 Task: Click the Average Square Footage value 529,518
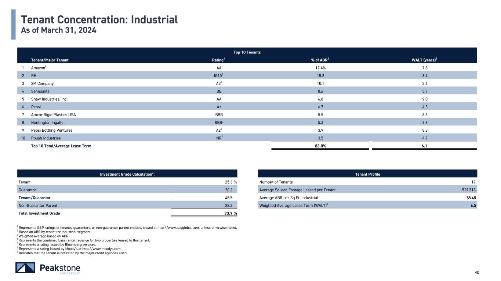(468, 190)
